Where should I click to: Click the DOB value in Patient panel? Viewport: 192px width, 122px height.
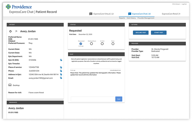(x=33, y=39)
